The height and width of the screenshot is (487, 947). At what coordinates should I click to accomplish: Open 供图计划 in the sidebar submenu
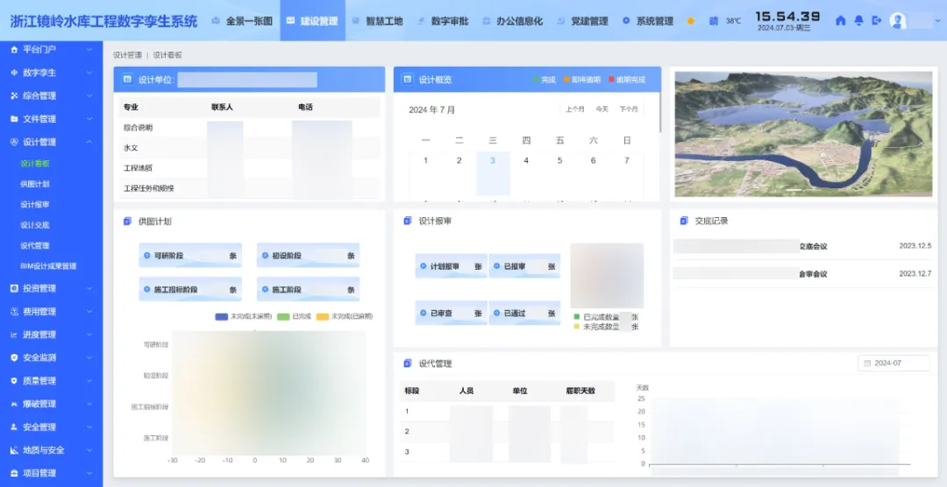pyautogui.click(x=35, y=184)
